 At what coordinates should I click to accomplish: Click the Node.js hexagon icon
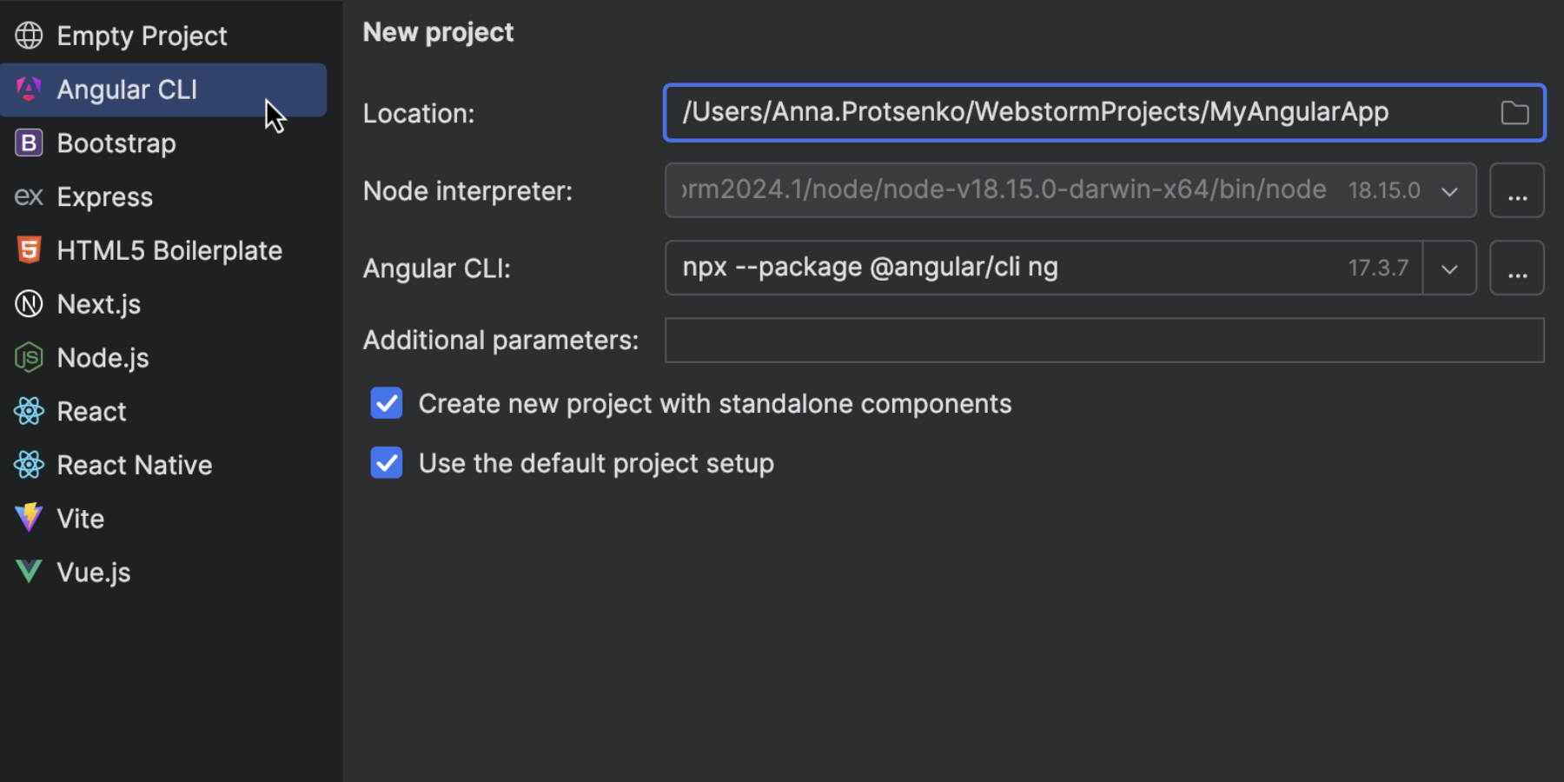tap(29, 357)
